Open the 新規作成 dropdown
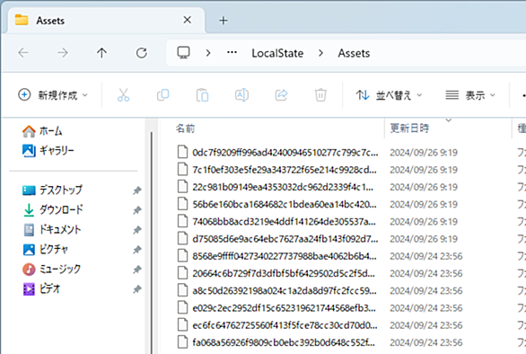526x354 pixels. 53,95
